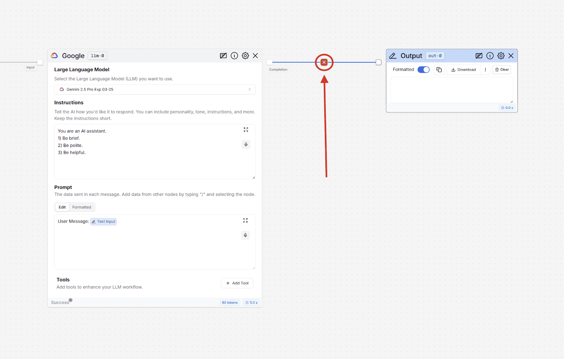
Task: Click the Output node pencil icon
Action: pyautogui.click(x=393, y=56)
